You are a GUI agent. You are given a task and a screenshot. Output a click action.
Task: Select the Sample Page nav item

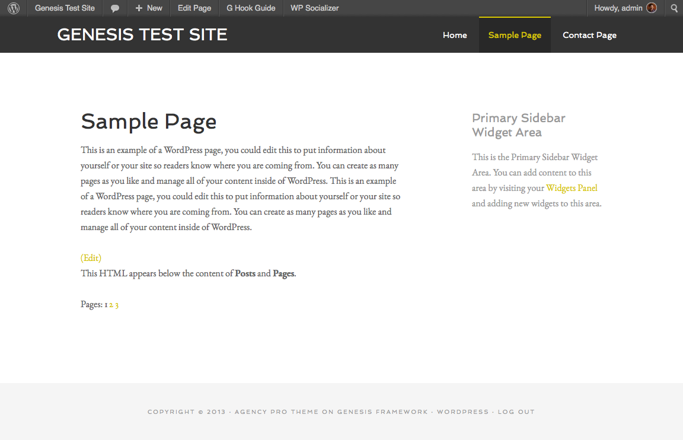(515, 36)
